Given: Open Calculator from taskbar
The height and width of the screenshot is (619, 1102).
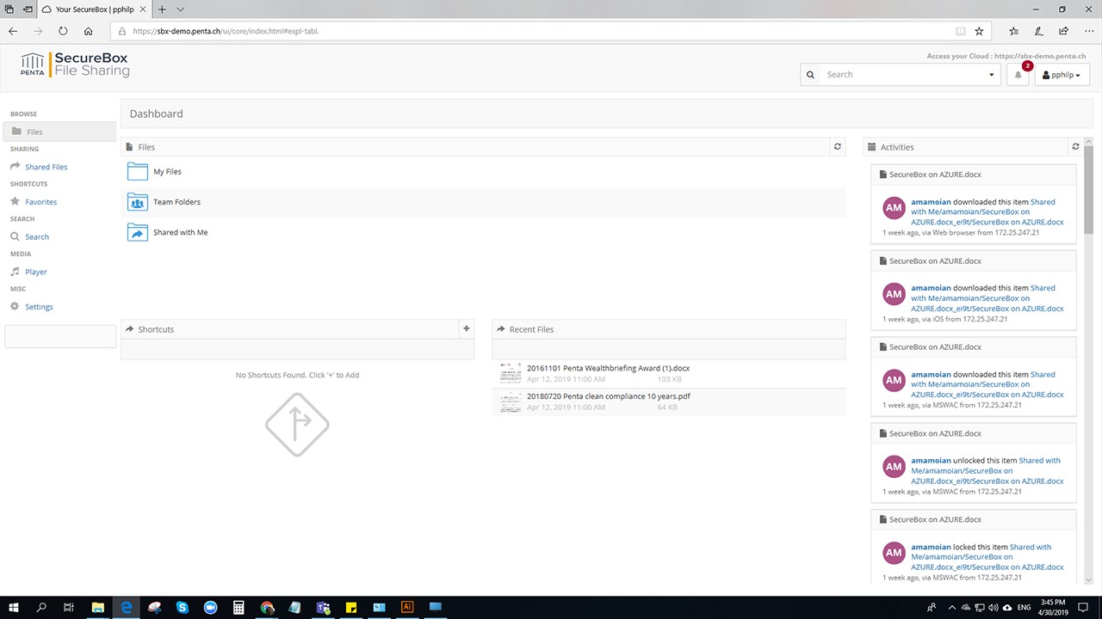Looking at the screenshot, I should pos(238,607).
